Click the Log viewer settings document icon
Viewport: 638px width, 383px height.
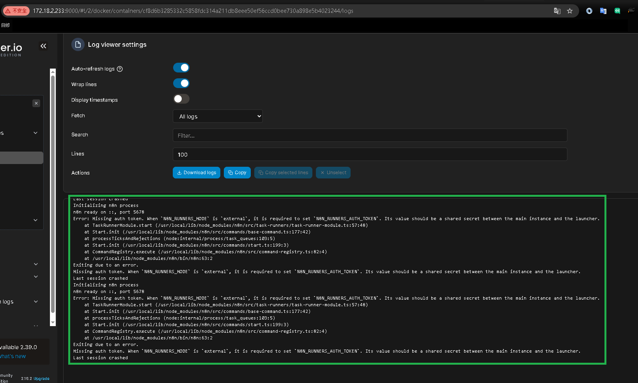(x=78, y=44)
